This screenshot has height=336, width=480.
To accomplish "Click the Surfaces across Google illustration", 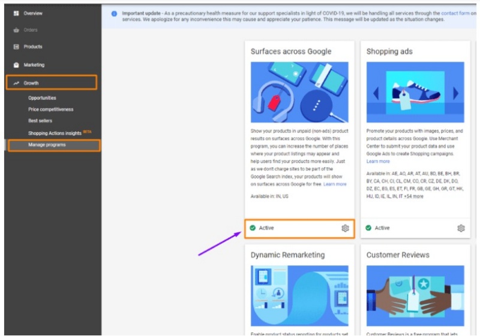I will [x=299, y=92].
